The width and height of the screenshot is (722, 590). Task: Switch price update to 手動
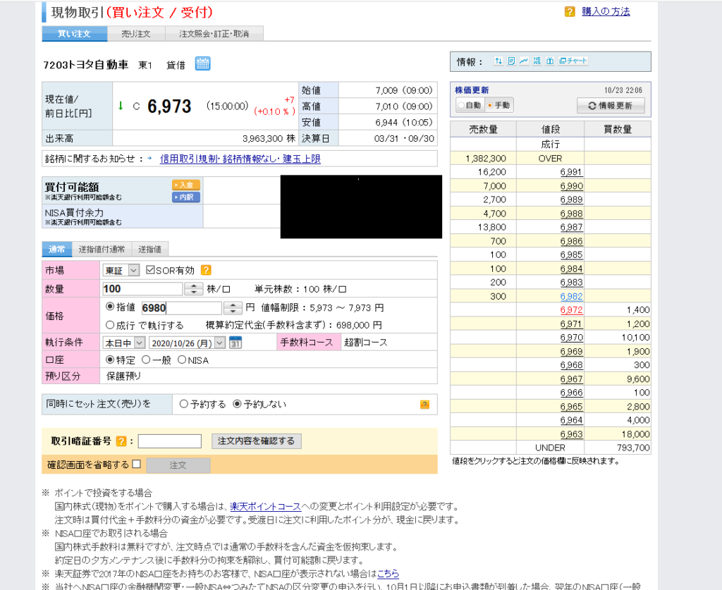[499, 106]
